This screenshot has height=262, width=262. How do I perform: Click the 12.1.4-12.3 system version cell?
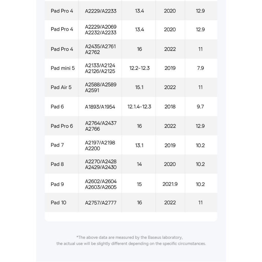coord(139,107)
